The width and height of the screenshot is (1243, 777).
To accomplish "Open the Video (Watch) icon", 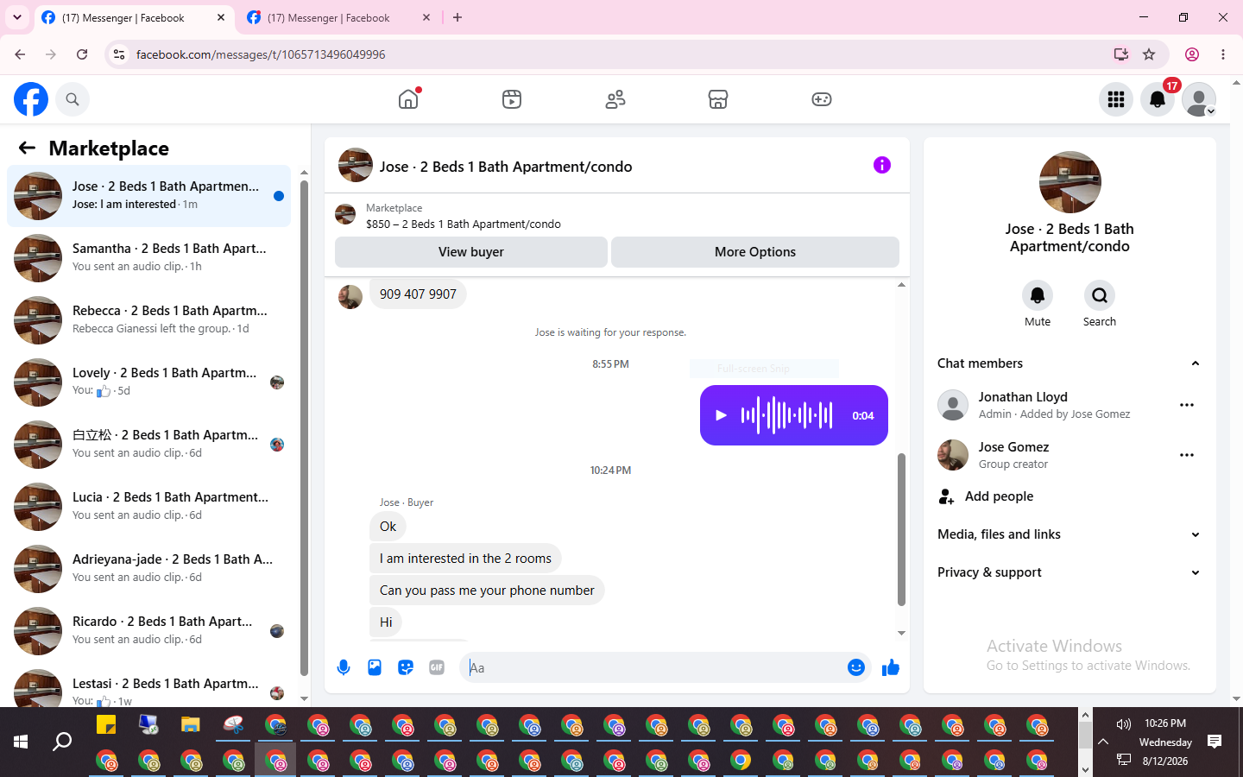I will point(512,99).
